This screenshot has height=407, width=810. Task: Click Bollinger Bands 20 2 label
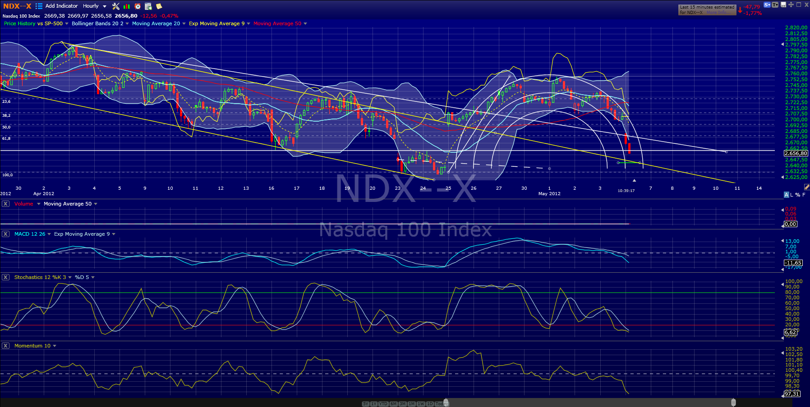click(97, 23)
